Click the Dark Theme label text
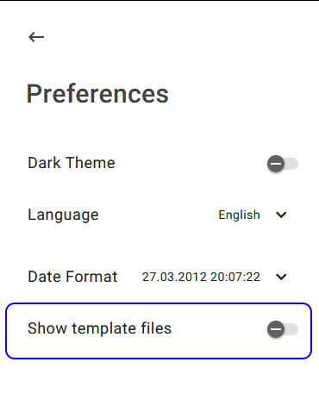 (x=72, y=163)
